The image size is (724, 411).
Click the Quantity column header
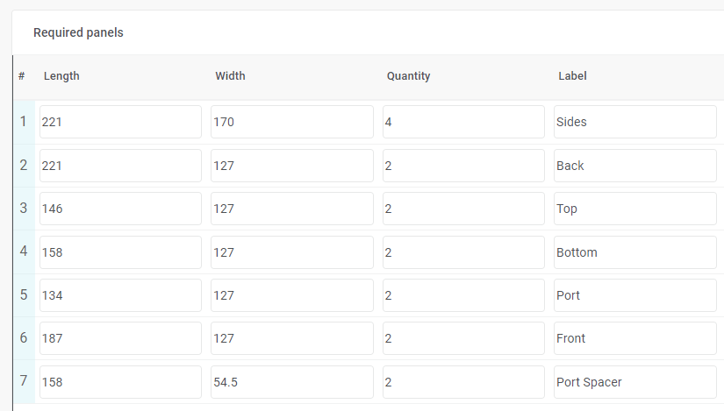click(x=408, y=76)
